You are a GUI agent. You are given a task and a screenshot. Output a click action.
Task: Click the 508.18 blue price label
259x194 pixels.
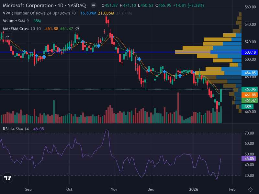coord(250,52)
